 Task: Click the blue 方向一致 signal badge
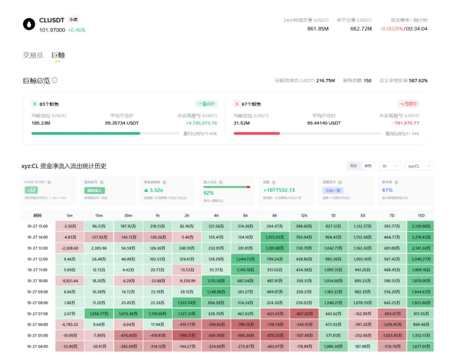click(x=333, y=190)
